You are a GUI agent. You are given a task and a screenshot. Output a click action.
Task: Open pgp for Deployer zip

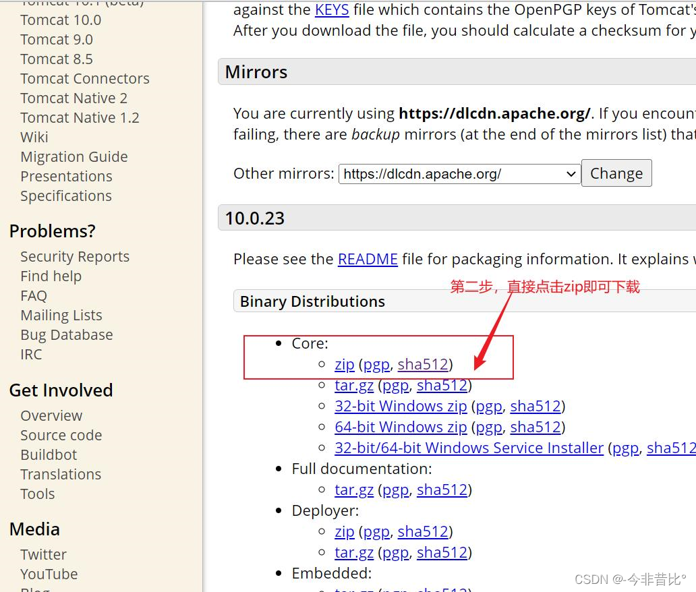pos(376,533)
